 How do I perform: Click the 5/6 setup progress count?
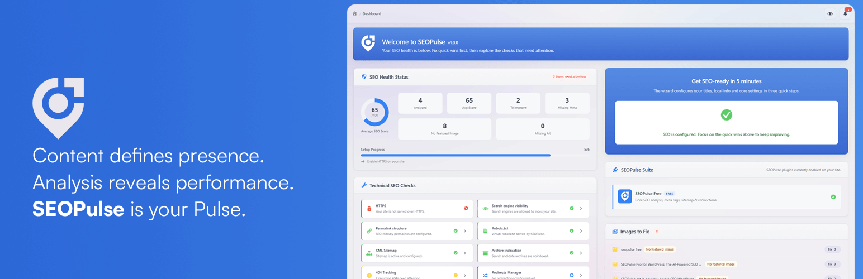(x=586, y=150)
